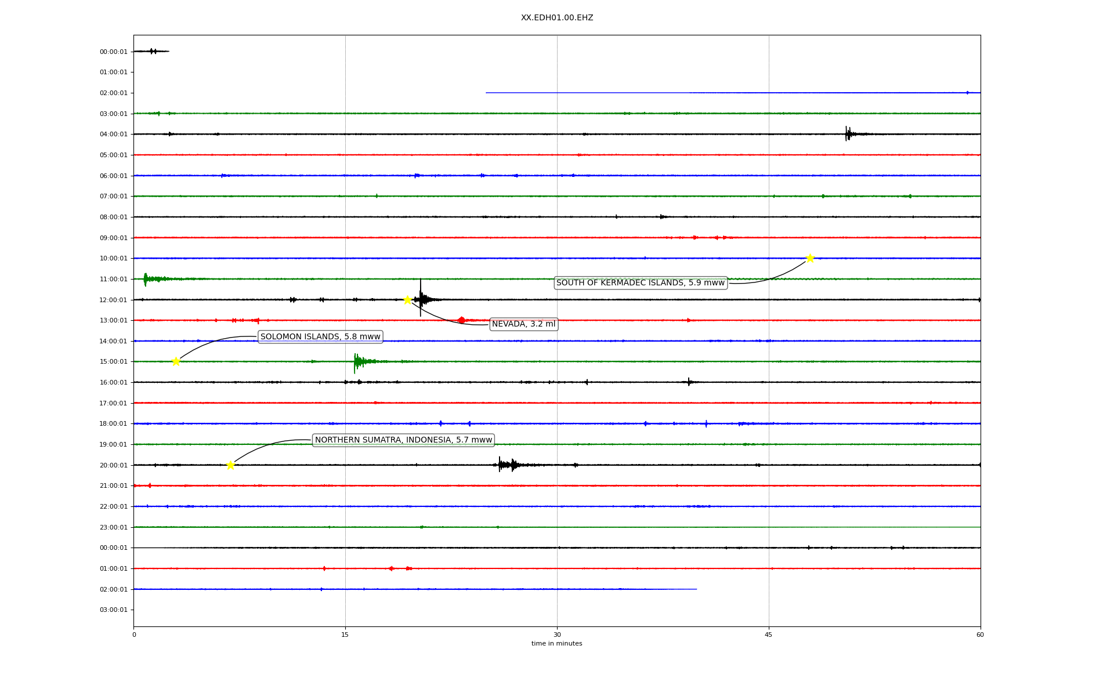1114x696 pixels.
Task: Click the green burst at start of 11:00 trace
Action: [x=147, y=279]
